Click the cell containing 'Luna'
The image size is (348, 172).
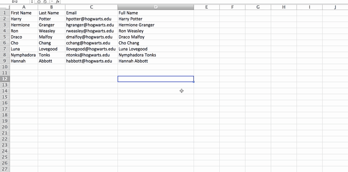24,49
